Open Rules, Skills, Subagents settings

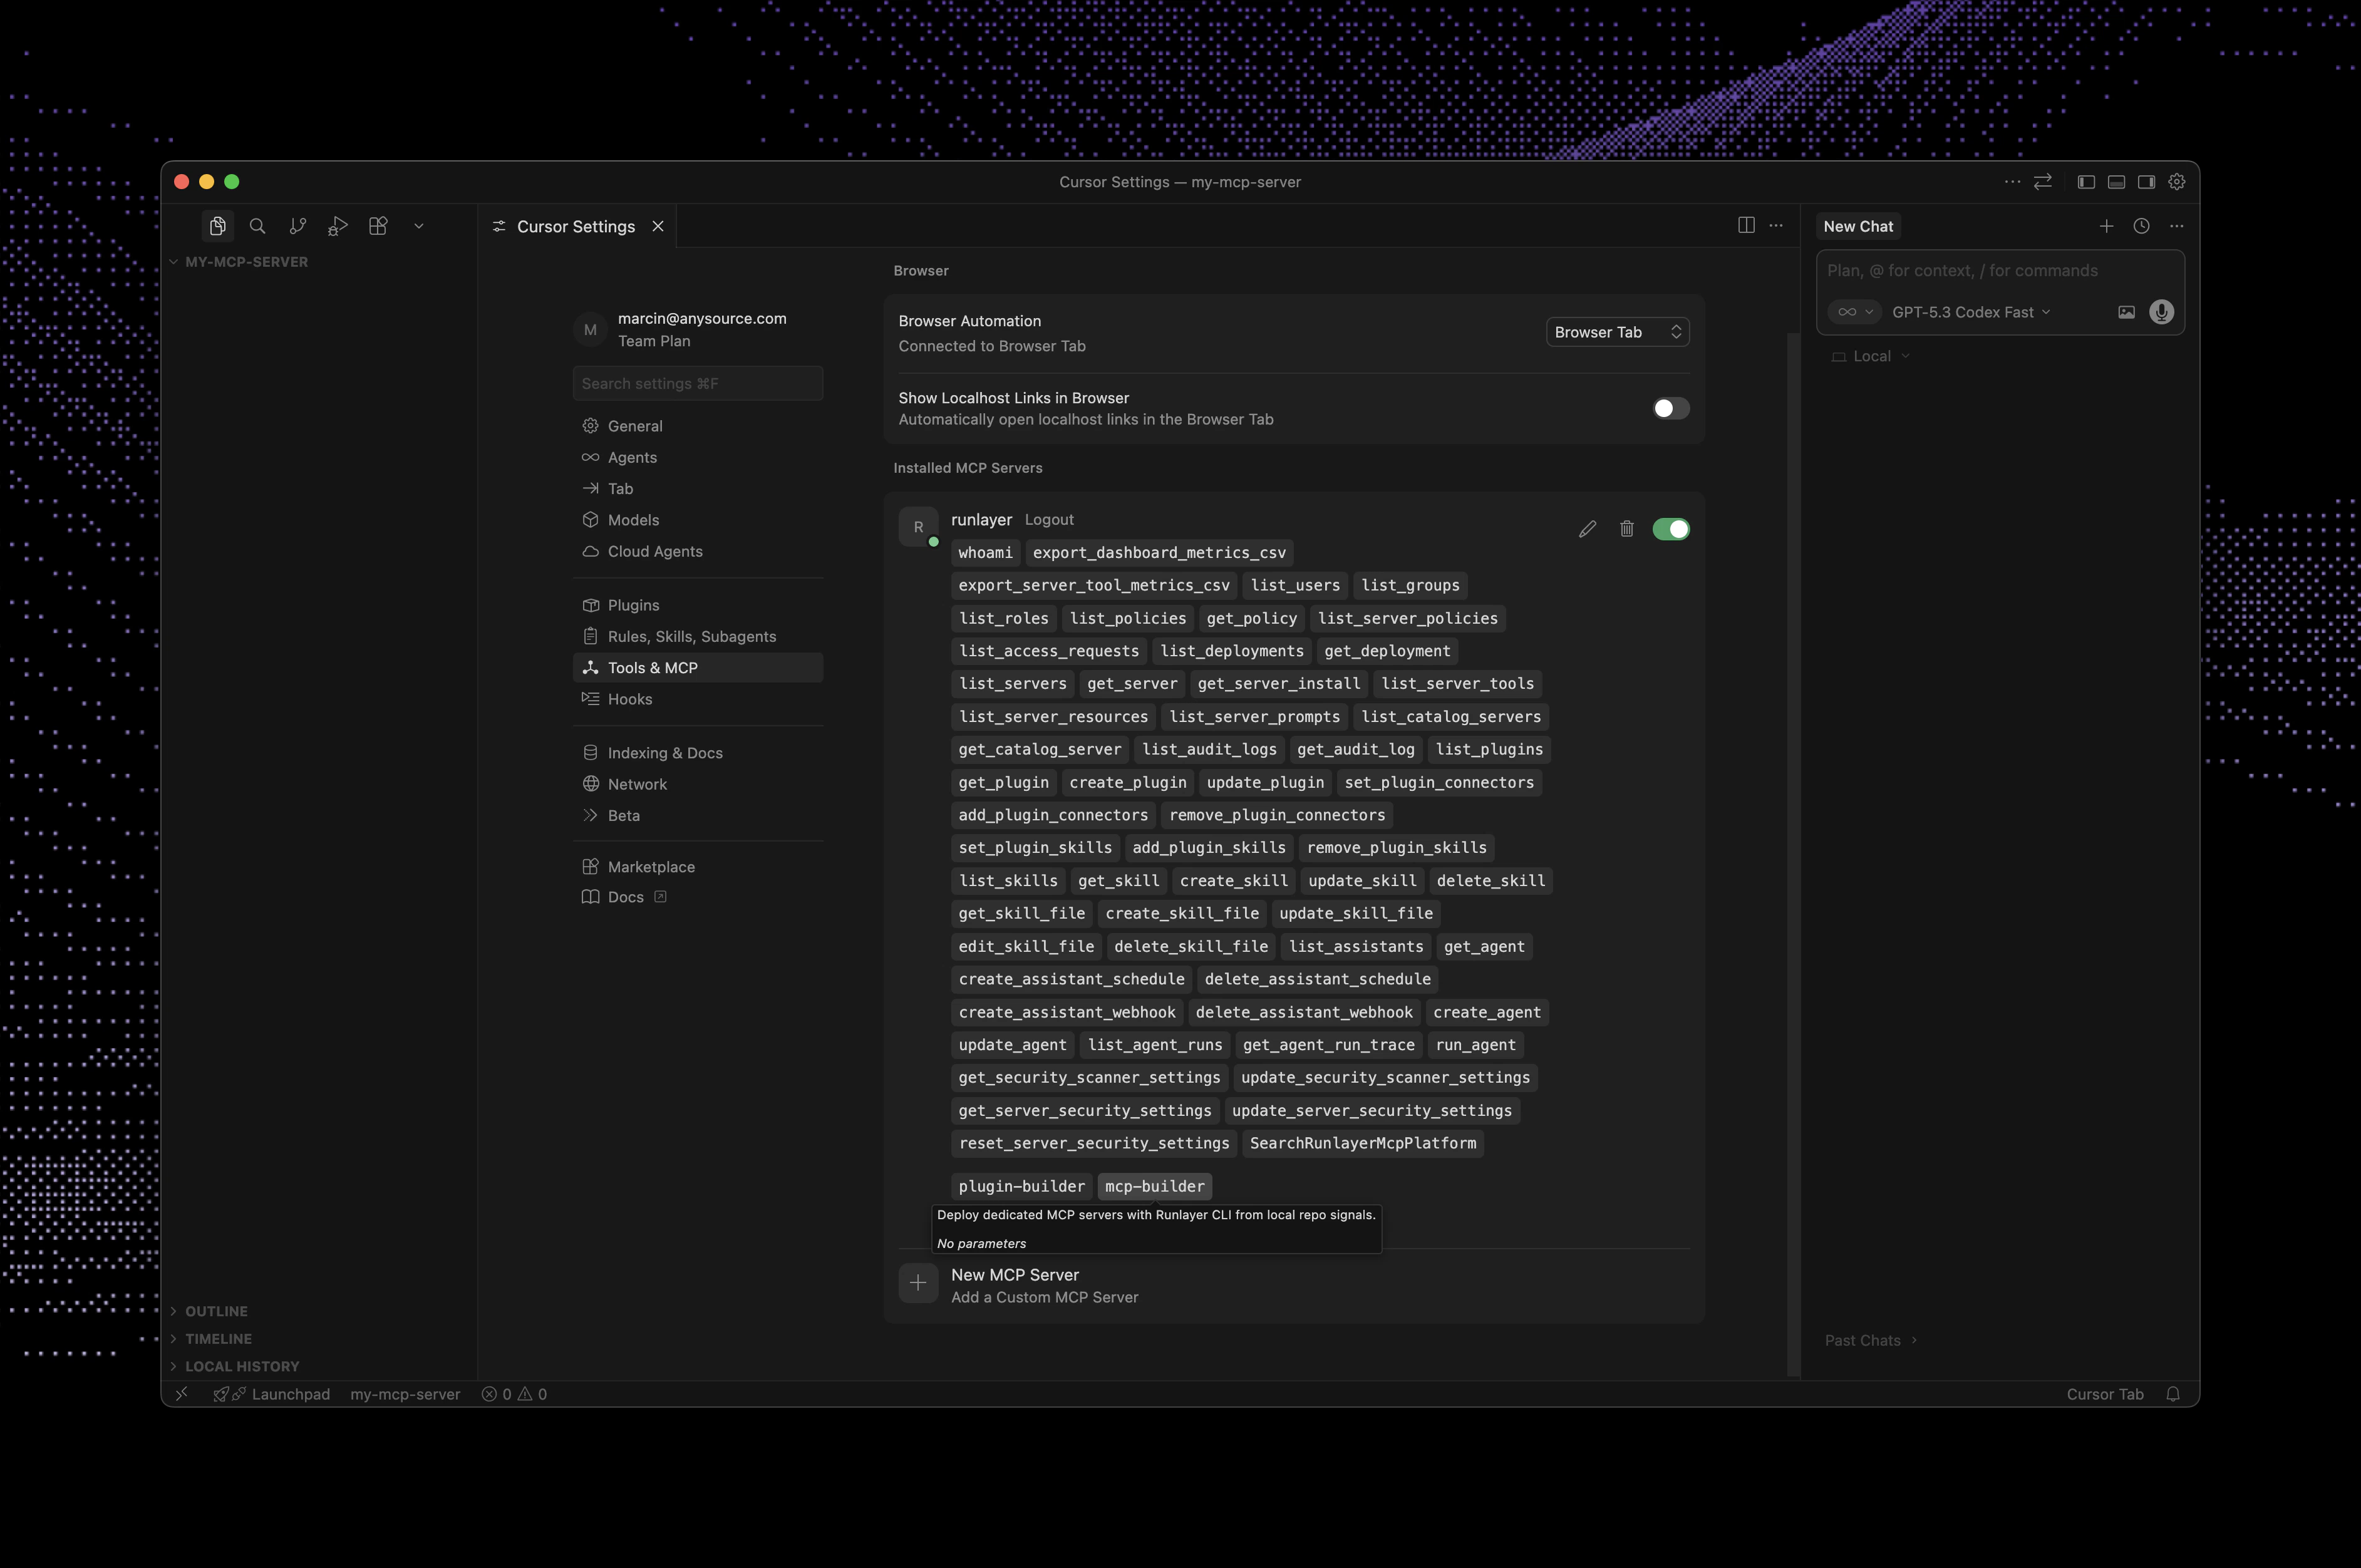coord(698,636)
